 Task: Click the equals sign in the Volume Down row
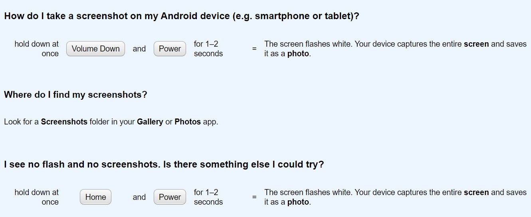[254, 49]
